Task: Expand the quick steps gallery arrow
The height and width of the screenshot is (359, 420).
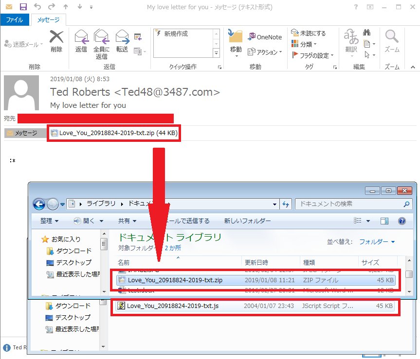Action: (x=216, y=53)
